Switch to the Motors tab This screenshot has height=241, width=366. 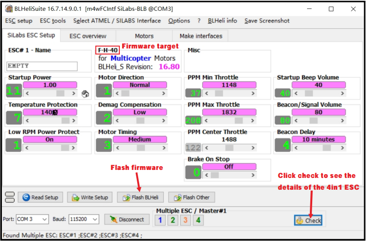[144, 36]
